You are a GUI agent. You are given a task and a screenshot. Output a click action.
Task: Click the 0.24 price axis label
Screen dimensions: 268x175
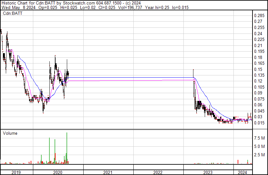(x=258, y=34)
